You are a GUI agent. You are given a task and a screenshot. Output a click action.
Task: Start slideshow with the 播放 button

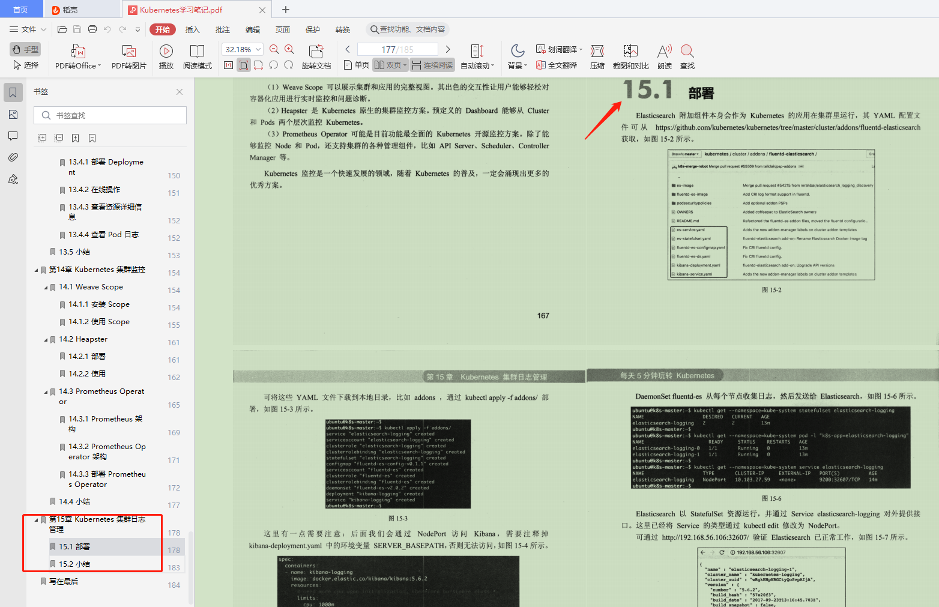point(166,57)
